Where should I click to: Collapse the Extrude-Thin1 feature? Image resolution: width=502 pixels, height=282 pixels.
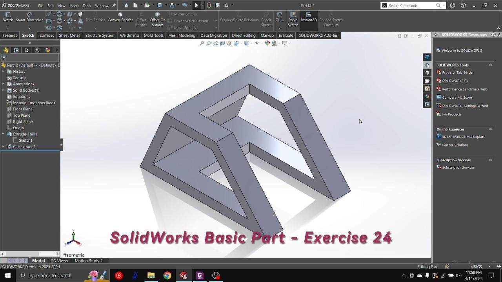(x=4, y=134)
